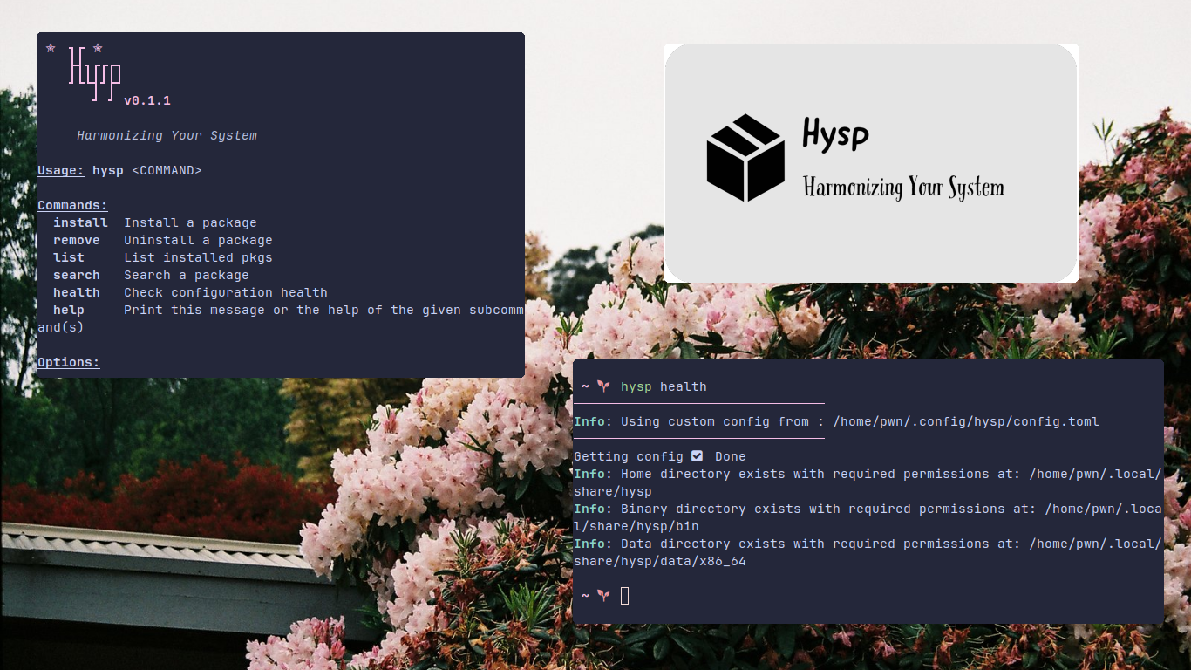
Task: Select the 'search' command entry
Action: tap(77, 275)
